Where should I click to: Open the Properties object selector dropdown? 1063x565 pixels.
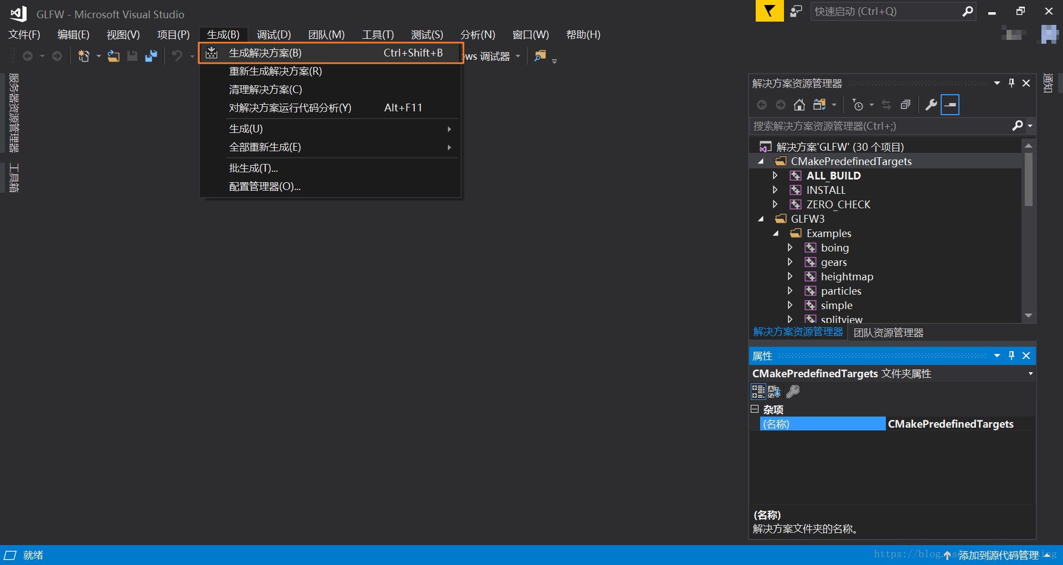pos(1030,374)
